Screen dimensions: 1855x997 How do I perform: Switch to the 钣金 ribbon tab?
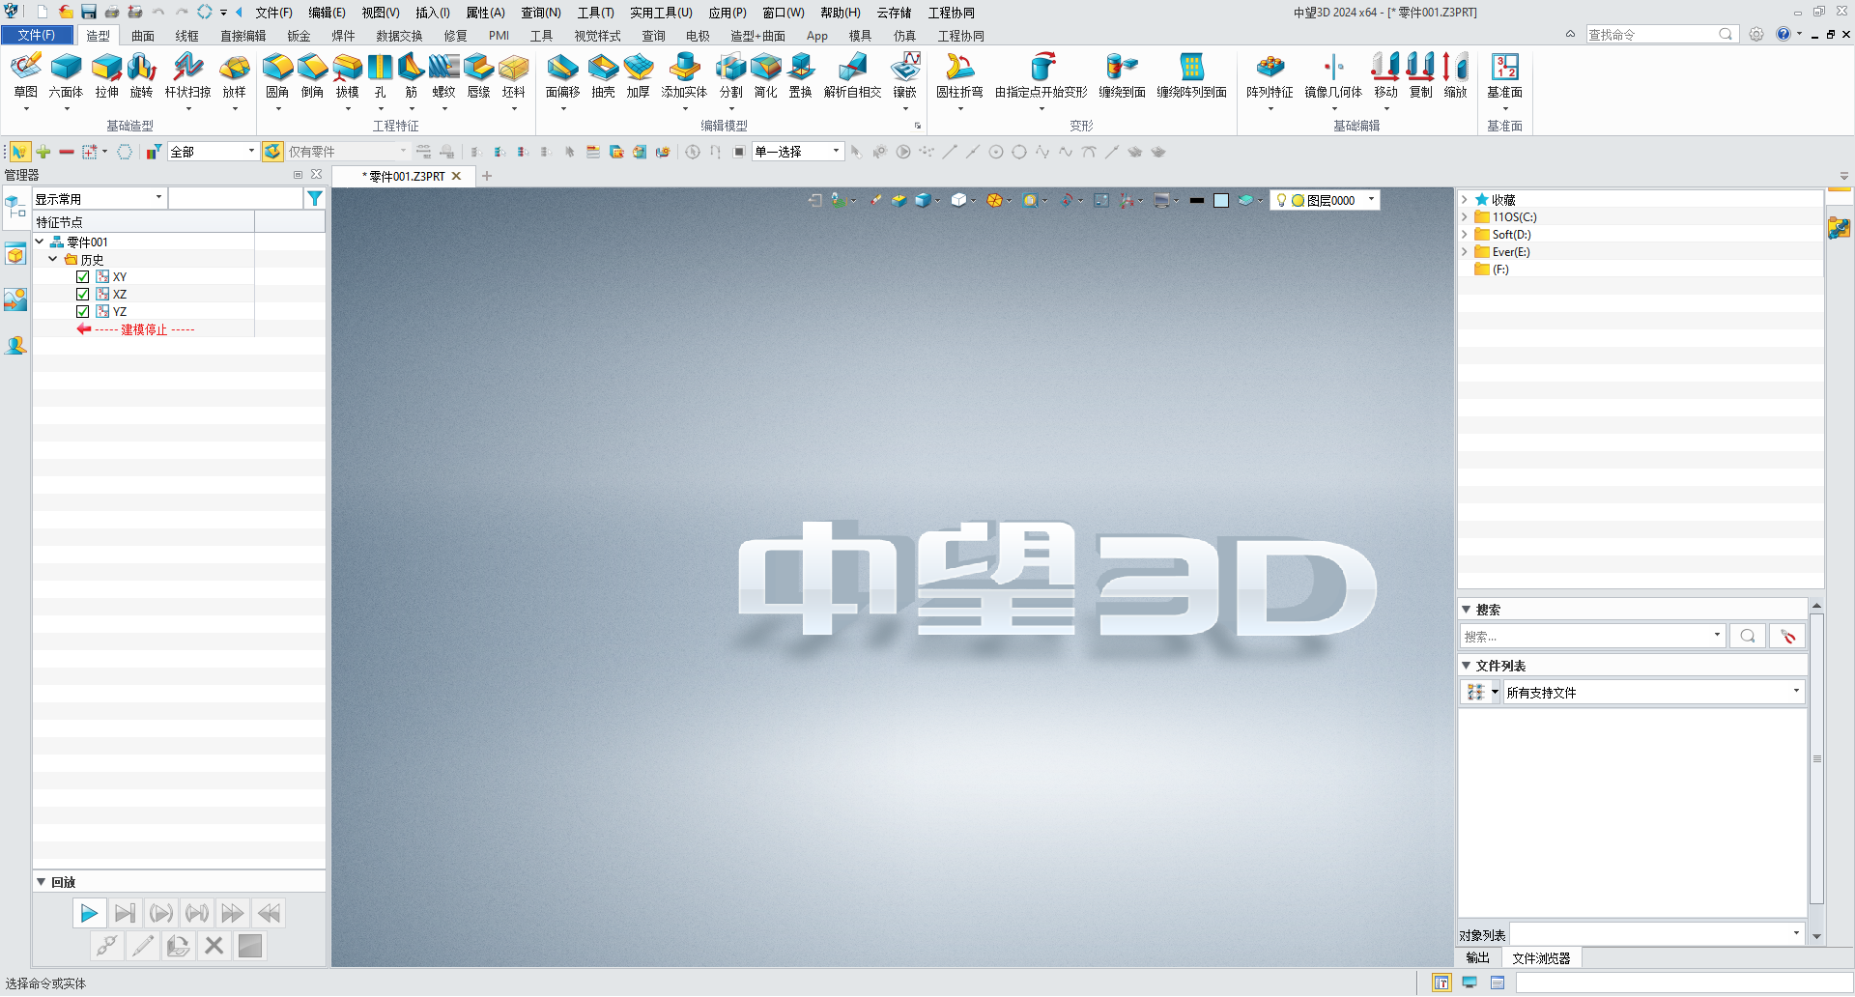coord(299,36)
